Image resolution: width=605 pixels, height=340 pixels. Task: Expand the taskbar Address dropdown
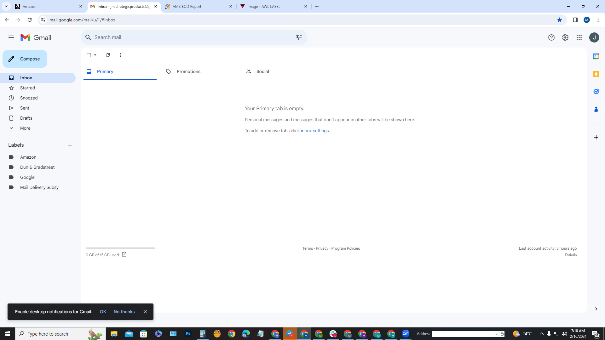tap(496, 334)
